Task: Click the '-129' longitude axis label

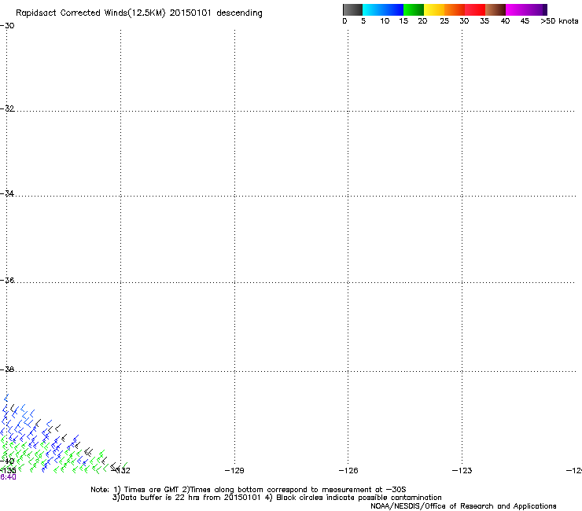Action: [x=234, y=471]
